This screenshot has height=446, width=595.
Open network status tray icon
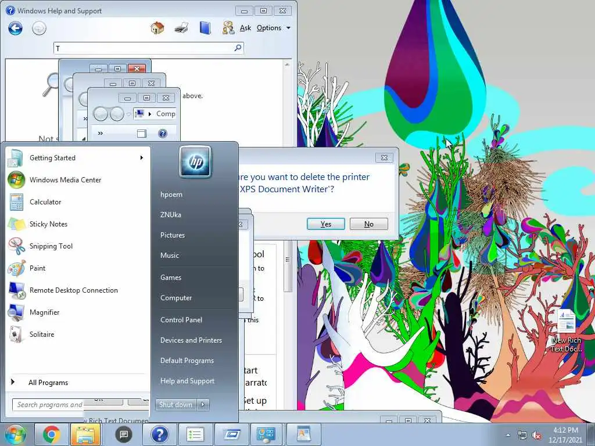[522, 436]
